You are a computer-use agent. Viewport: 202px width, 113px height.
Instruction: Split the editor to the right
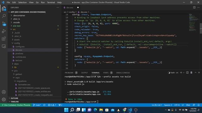pos(194,8)
